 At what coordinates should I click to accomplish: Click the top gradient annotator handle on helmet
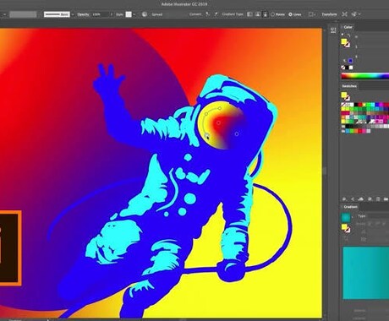click(x=220, y=108)
